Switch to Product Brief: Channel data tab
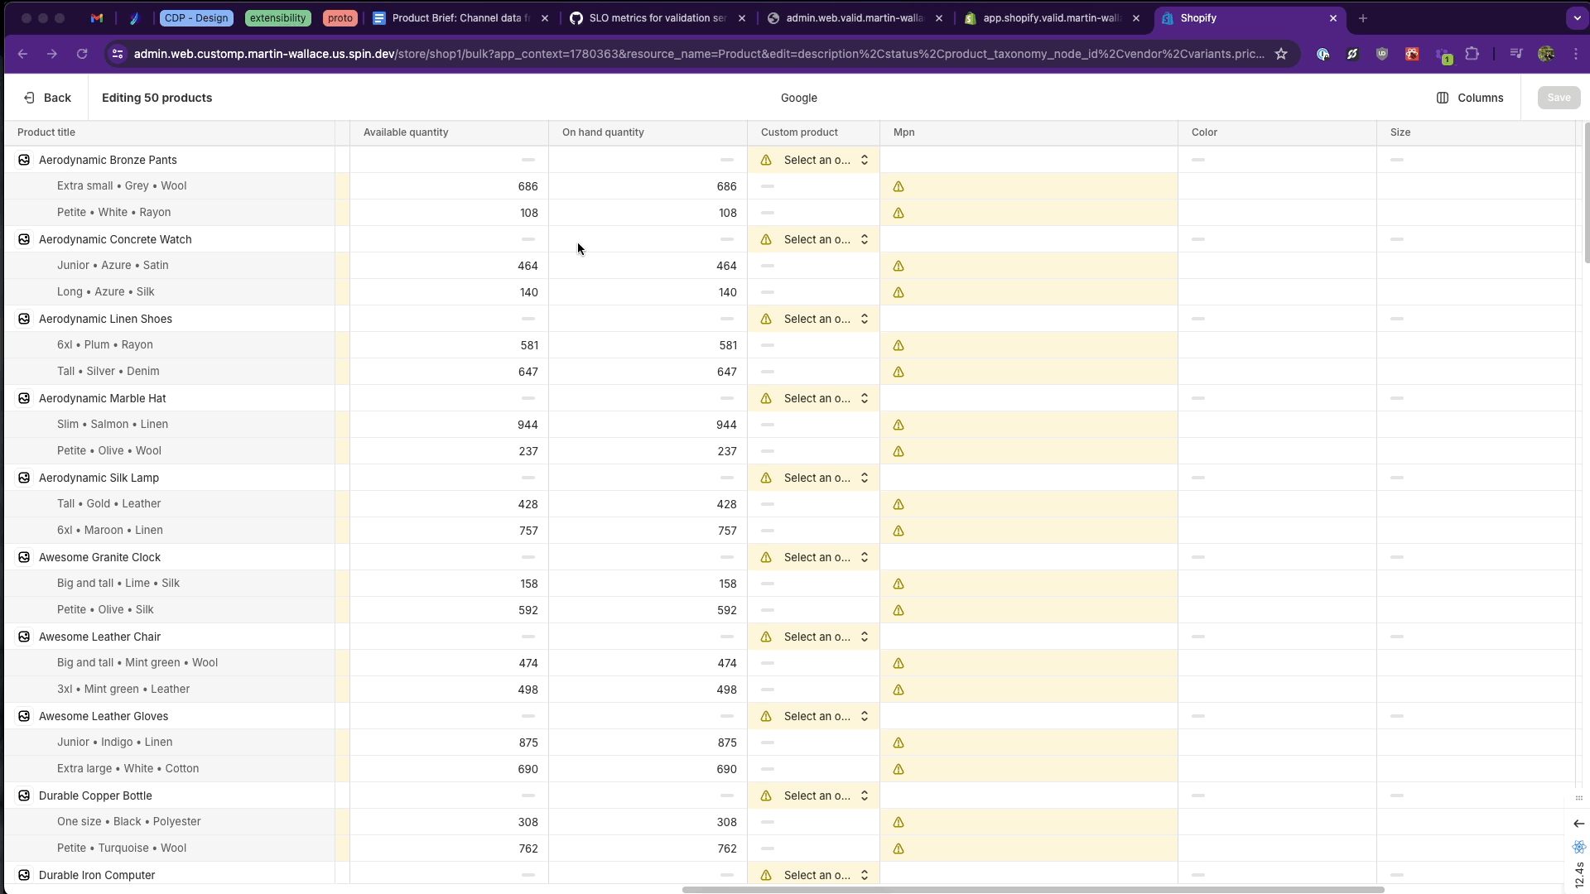The image size is (1590, 894). (460, 18)
